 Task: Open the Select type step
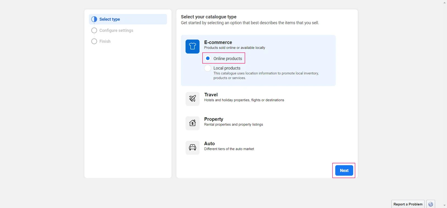128,19
